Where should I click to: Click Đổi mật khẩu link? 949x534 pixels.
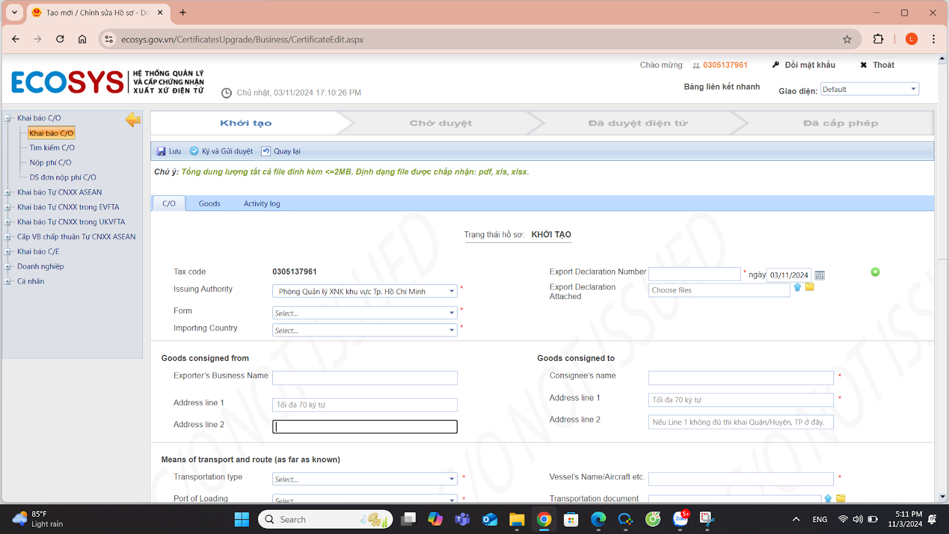[810, 65]
